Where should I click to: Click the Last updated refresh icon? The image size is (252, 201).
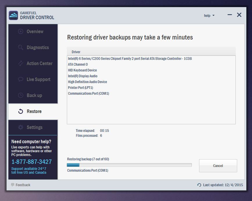point(199,185)
